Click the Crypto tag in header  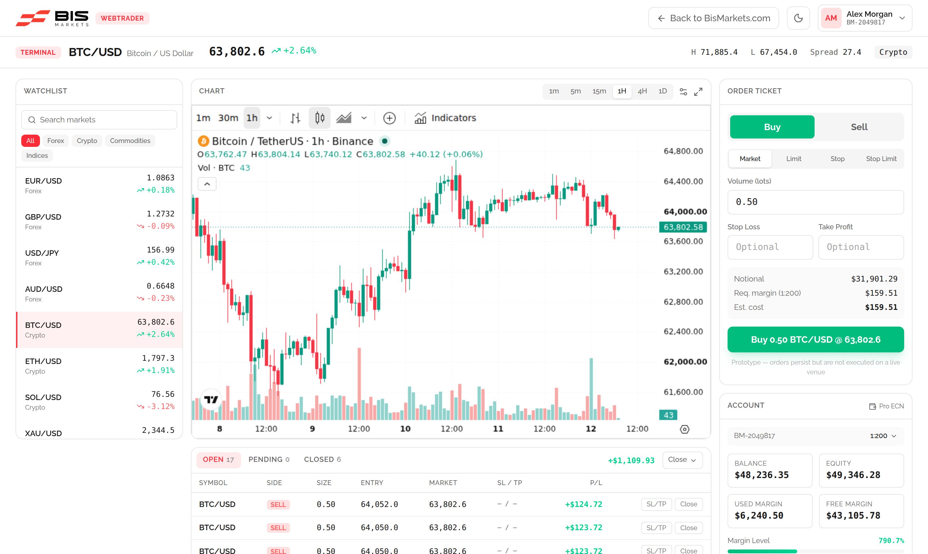[893, 52]
